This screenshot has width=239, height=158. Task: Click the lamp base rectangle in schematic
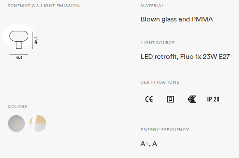click(19, 45)
